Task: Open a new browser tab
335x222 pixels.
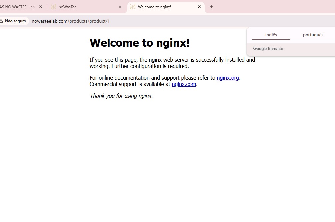Action: tap(211, 7)
